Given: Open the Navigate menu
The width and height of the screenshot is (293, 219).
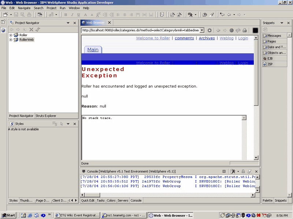Looking at the screenshot, I should click(x=24, y=8).
